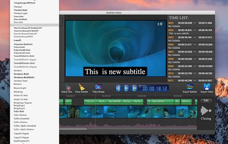Choose TimesNewRomanPS-BoldItalicMT font

click(28, 28)
